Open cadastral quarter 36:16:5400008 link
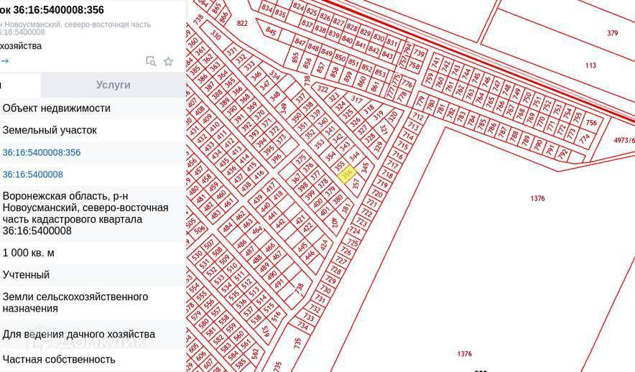The width and height of the screenshot is (635, 372). [33, 175]
